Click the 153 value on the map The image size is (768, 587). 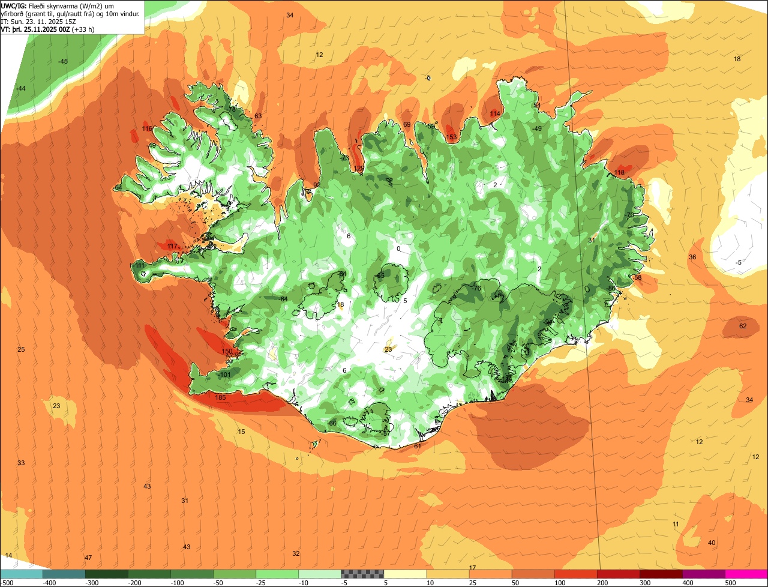coord(451,137)
